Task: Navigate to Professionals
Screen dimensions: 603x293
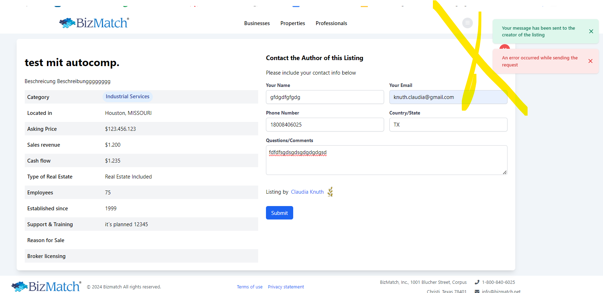Action: coord(331,23)
